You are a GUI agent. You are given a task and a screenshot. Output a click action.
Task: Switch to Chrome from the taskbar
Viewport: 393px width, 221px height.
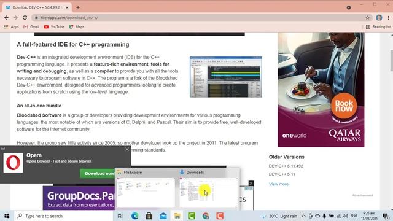[206, 216]
